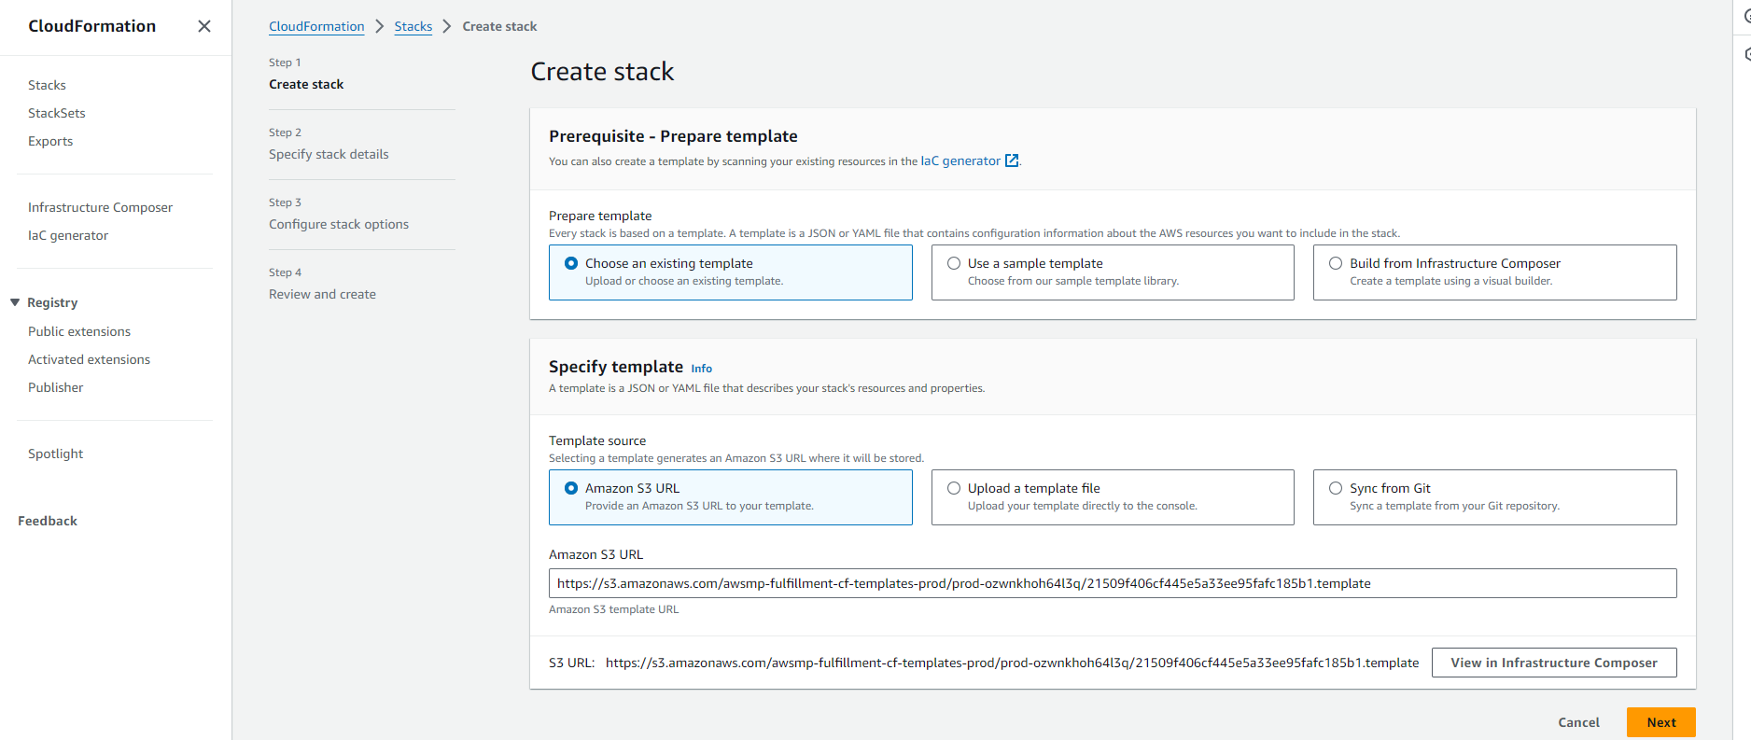This screenshot has width=1751, height=740.
Task: Open IaC generator sidebar item
Action: pyautogui.click(x=68, y=235)
